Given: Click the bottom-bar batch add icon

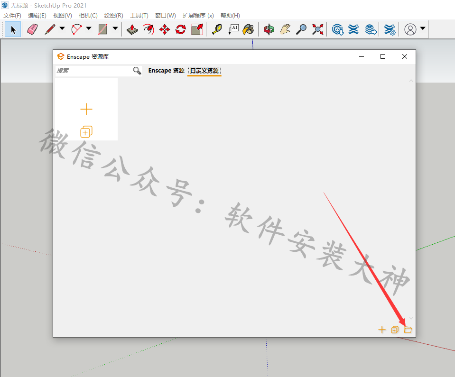Looking at the screenshot, I should tap(395, 330).
